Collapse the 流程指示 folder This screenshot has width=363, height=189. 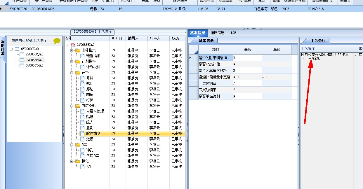(72, 50)
